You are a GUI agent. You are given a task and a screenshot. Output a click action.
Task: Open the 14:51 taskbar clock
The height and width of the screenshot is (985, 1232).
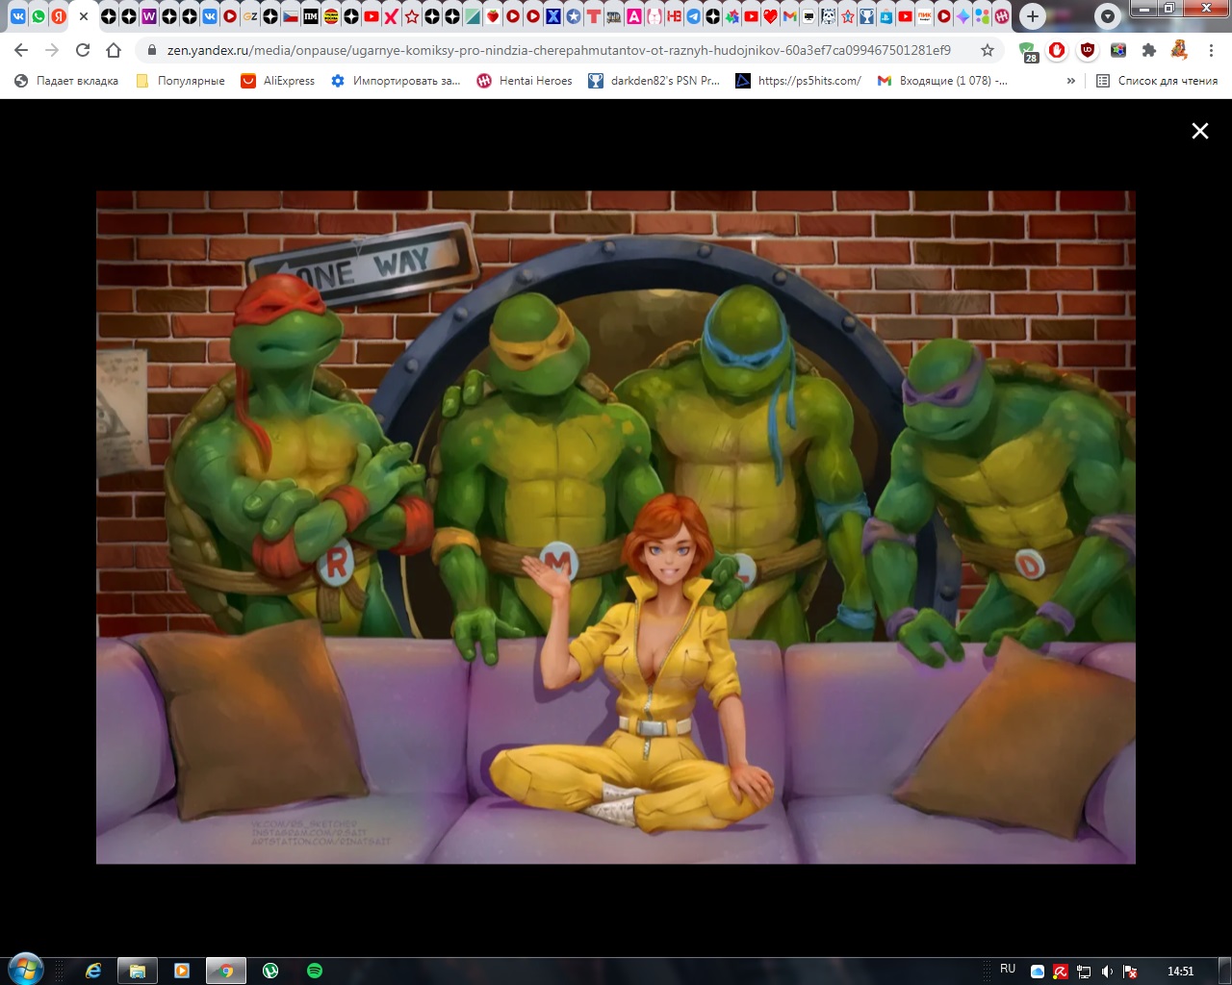pos(1180,972)
